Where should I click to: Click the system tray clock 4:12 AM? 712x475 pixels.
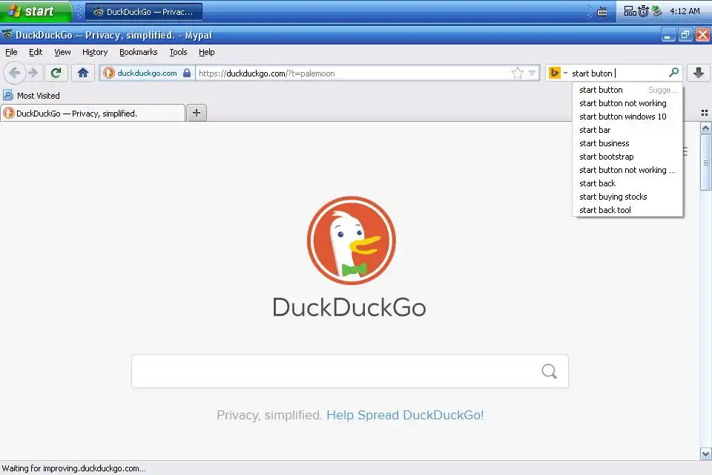(x=685, y=11)
